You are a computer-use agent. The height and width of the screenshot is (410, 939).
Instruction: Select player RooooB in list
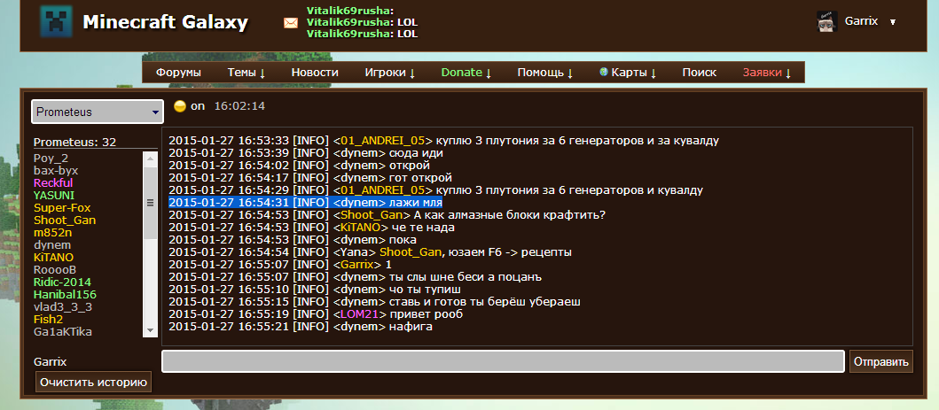point(55,269)
